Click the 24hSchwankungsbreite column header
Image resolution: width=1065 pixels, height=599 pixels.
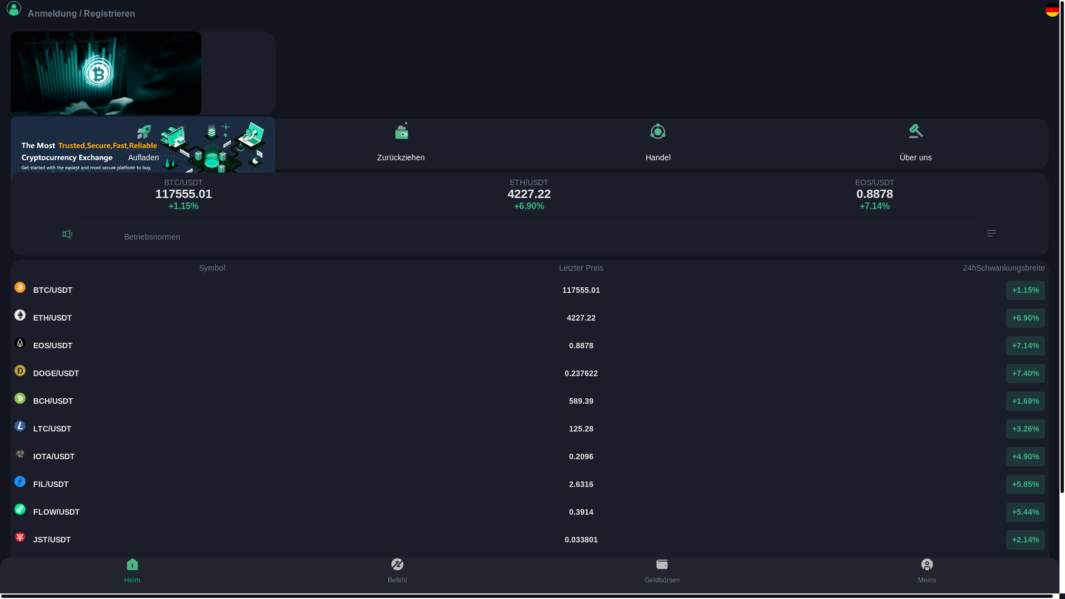click(1004, 268)
